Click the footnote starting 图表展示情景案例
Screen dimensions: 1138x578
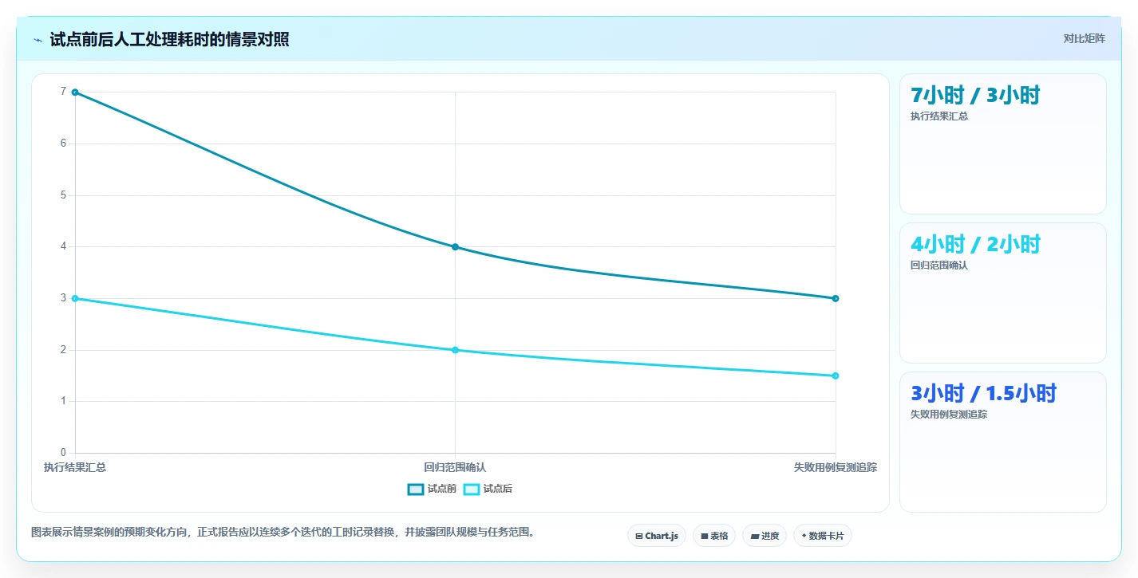point(283,532)
